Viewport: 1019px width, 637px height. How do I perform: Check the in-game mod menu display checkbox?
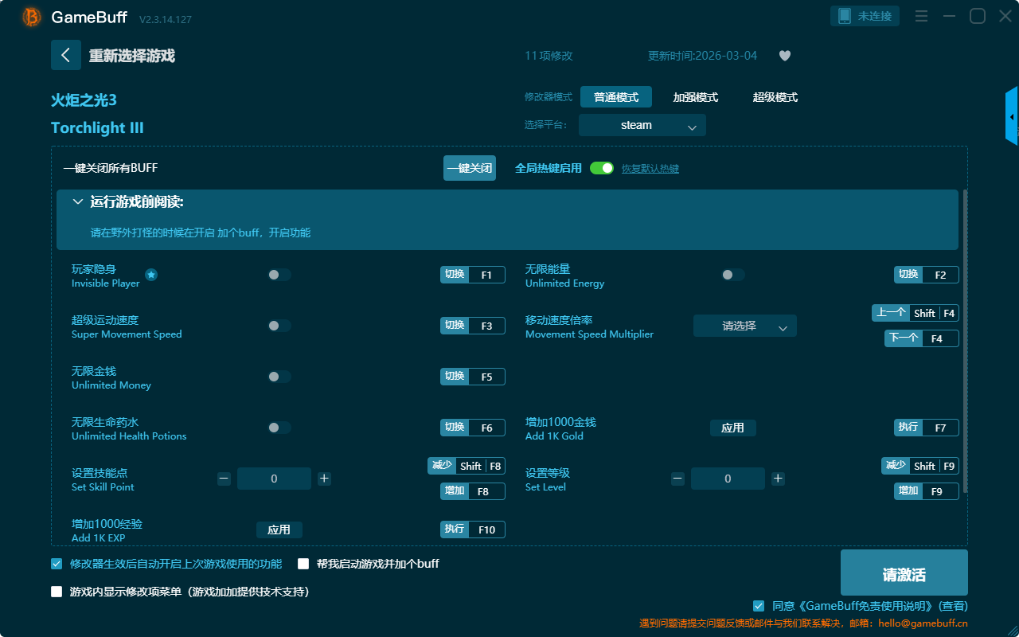[57, 592]
